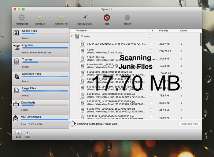Select 851333378_1436774403657315049​8.jpg row
This screenshot has height=157, width=214.
135,103
